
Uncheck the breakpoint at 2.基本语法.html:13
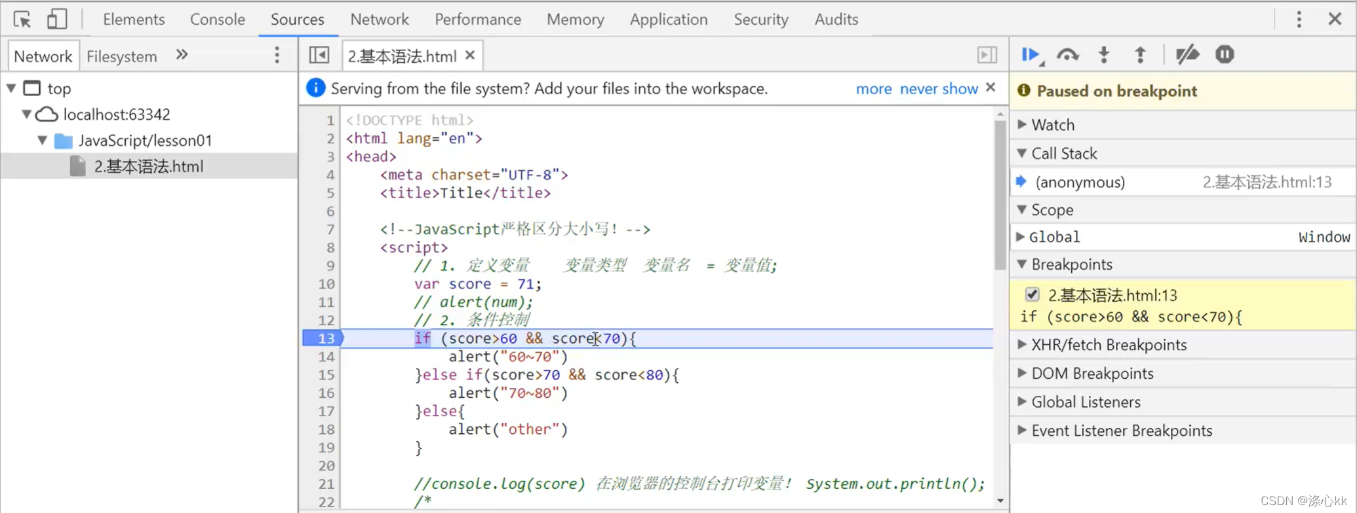click(x=1032, y=294)
